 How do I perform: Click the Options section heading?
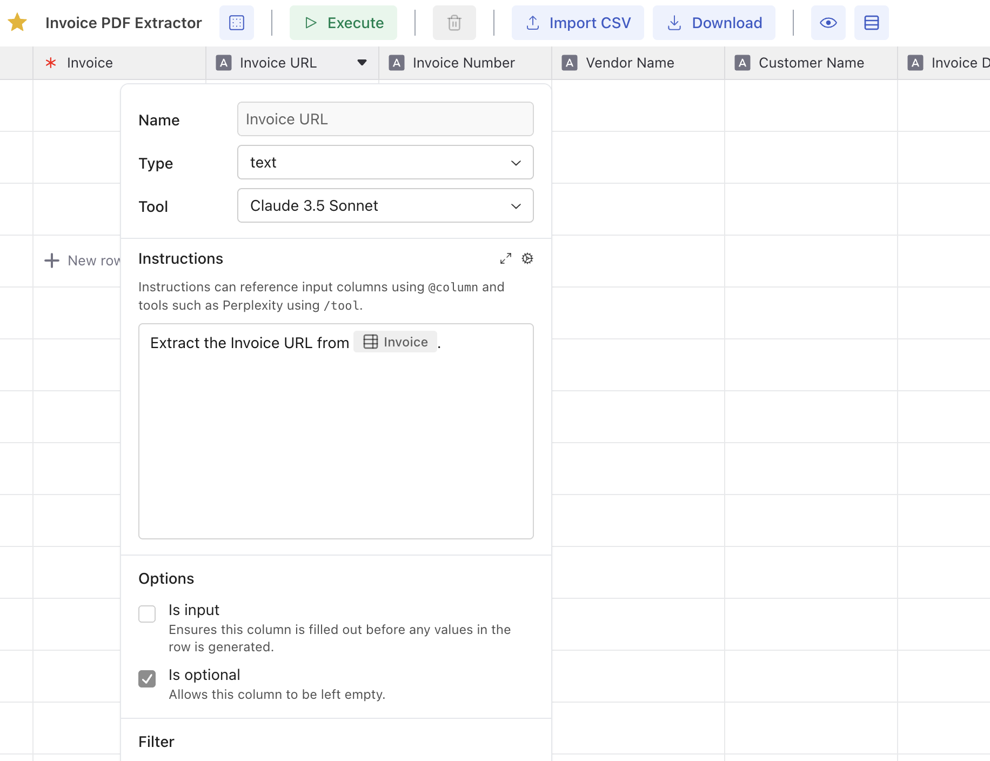166,578
